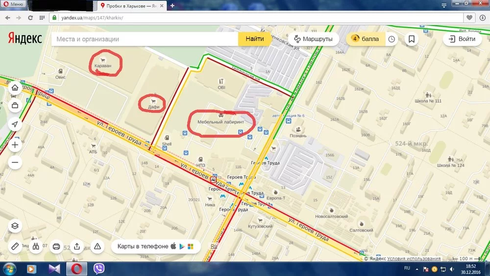Open the Opera Меню button
The image size is (490, 276).
(13, 4)
